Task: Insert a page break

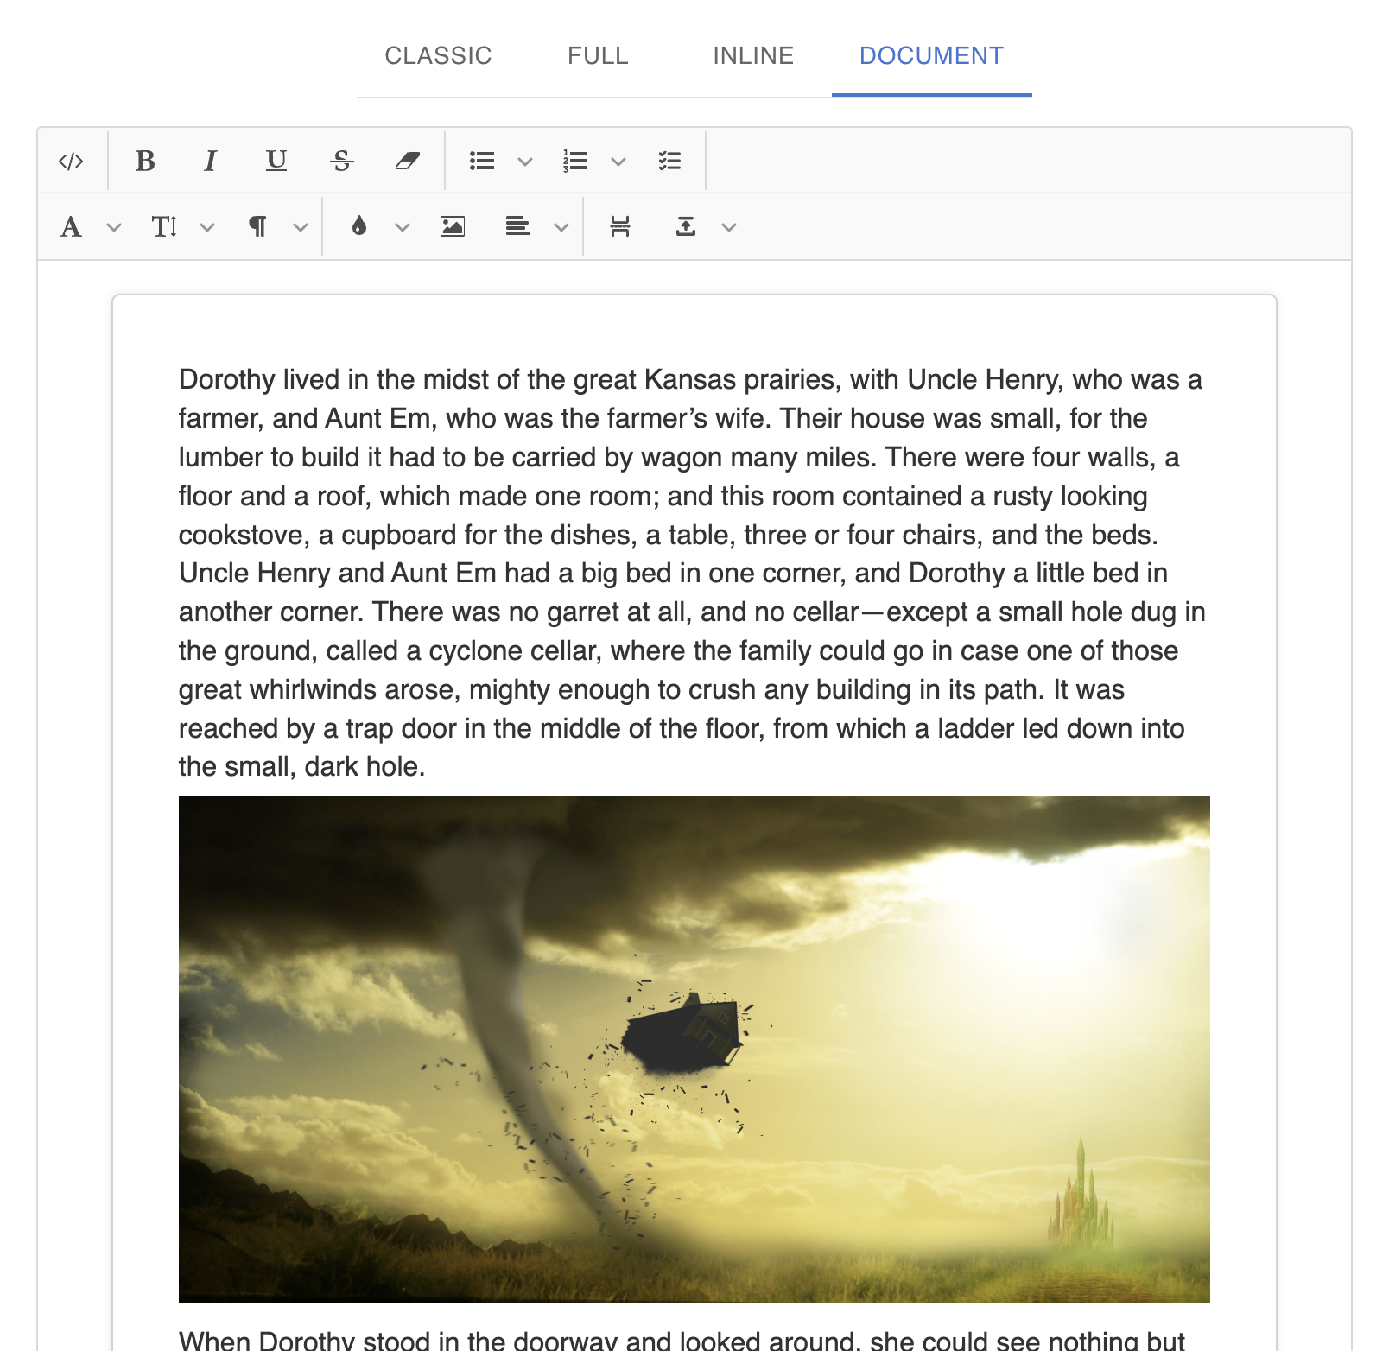Action: 620,227
